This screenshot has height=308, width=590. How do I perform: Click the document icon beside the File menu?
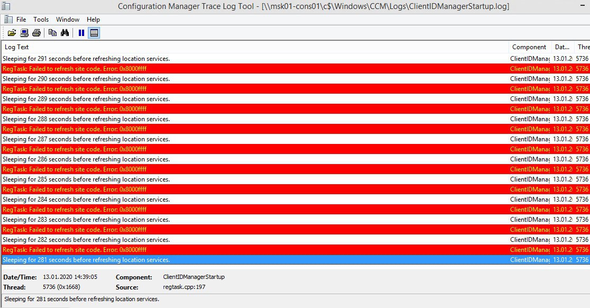[x=8, y=19]
